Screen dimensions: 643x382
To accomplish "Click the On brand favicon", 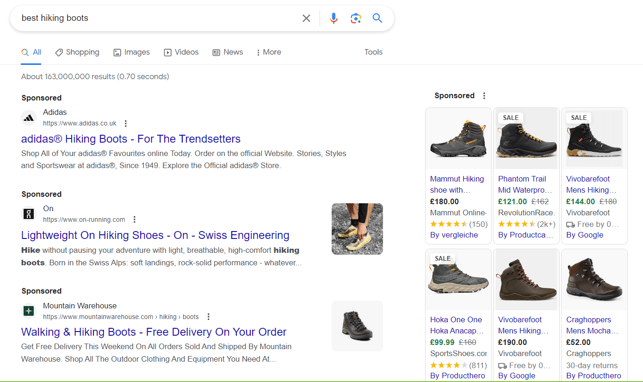I will click(29, 214).
